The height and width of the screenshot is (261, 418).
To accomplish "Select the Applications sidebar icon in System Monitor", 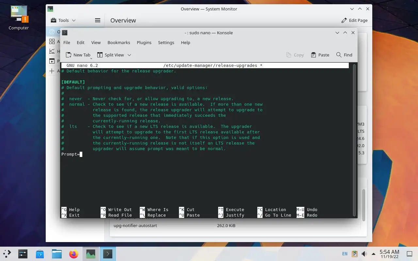I will [52, 41].
